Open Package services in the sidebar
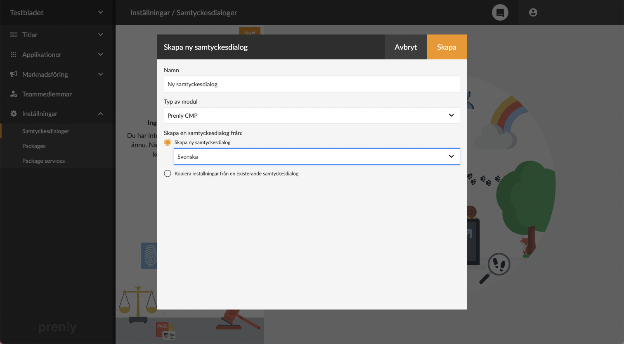Screen dimensions: 624x344 click(x=43, y=161)
